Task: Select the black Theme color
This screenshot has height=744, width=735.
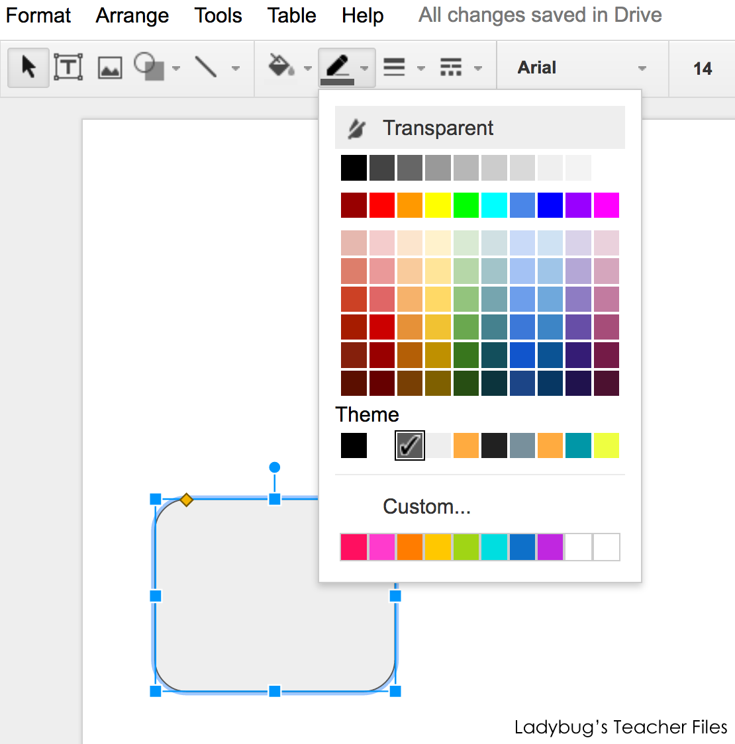Action: click(x=354, y=445)
